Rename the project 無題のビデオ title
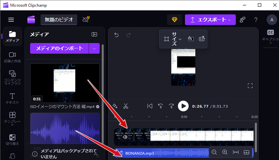This screenshot has height=160, width=279. pyautogui.click(x=59, y=20)
